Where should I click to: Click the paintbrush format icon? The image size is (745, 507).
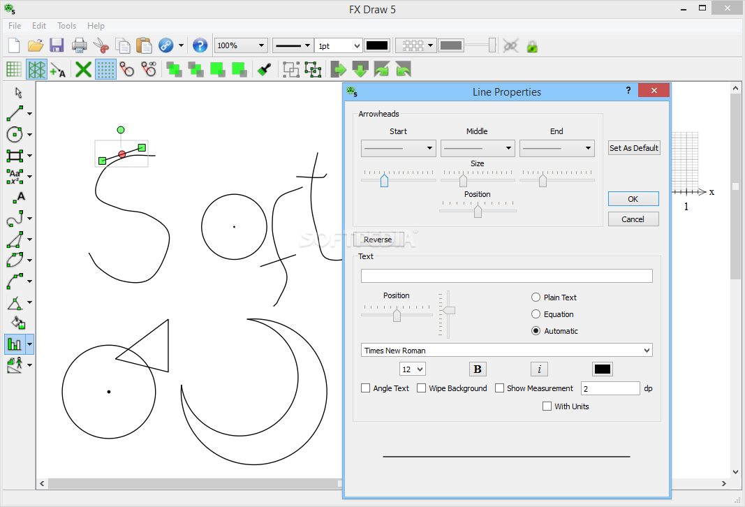pyautogui.click(x=264, y=69)
